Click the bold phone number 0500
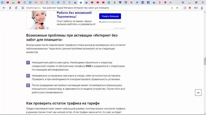The height and width of the screenshot is (115, 206). (x=89, y=66)
